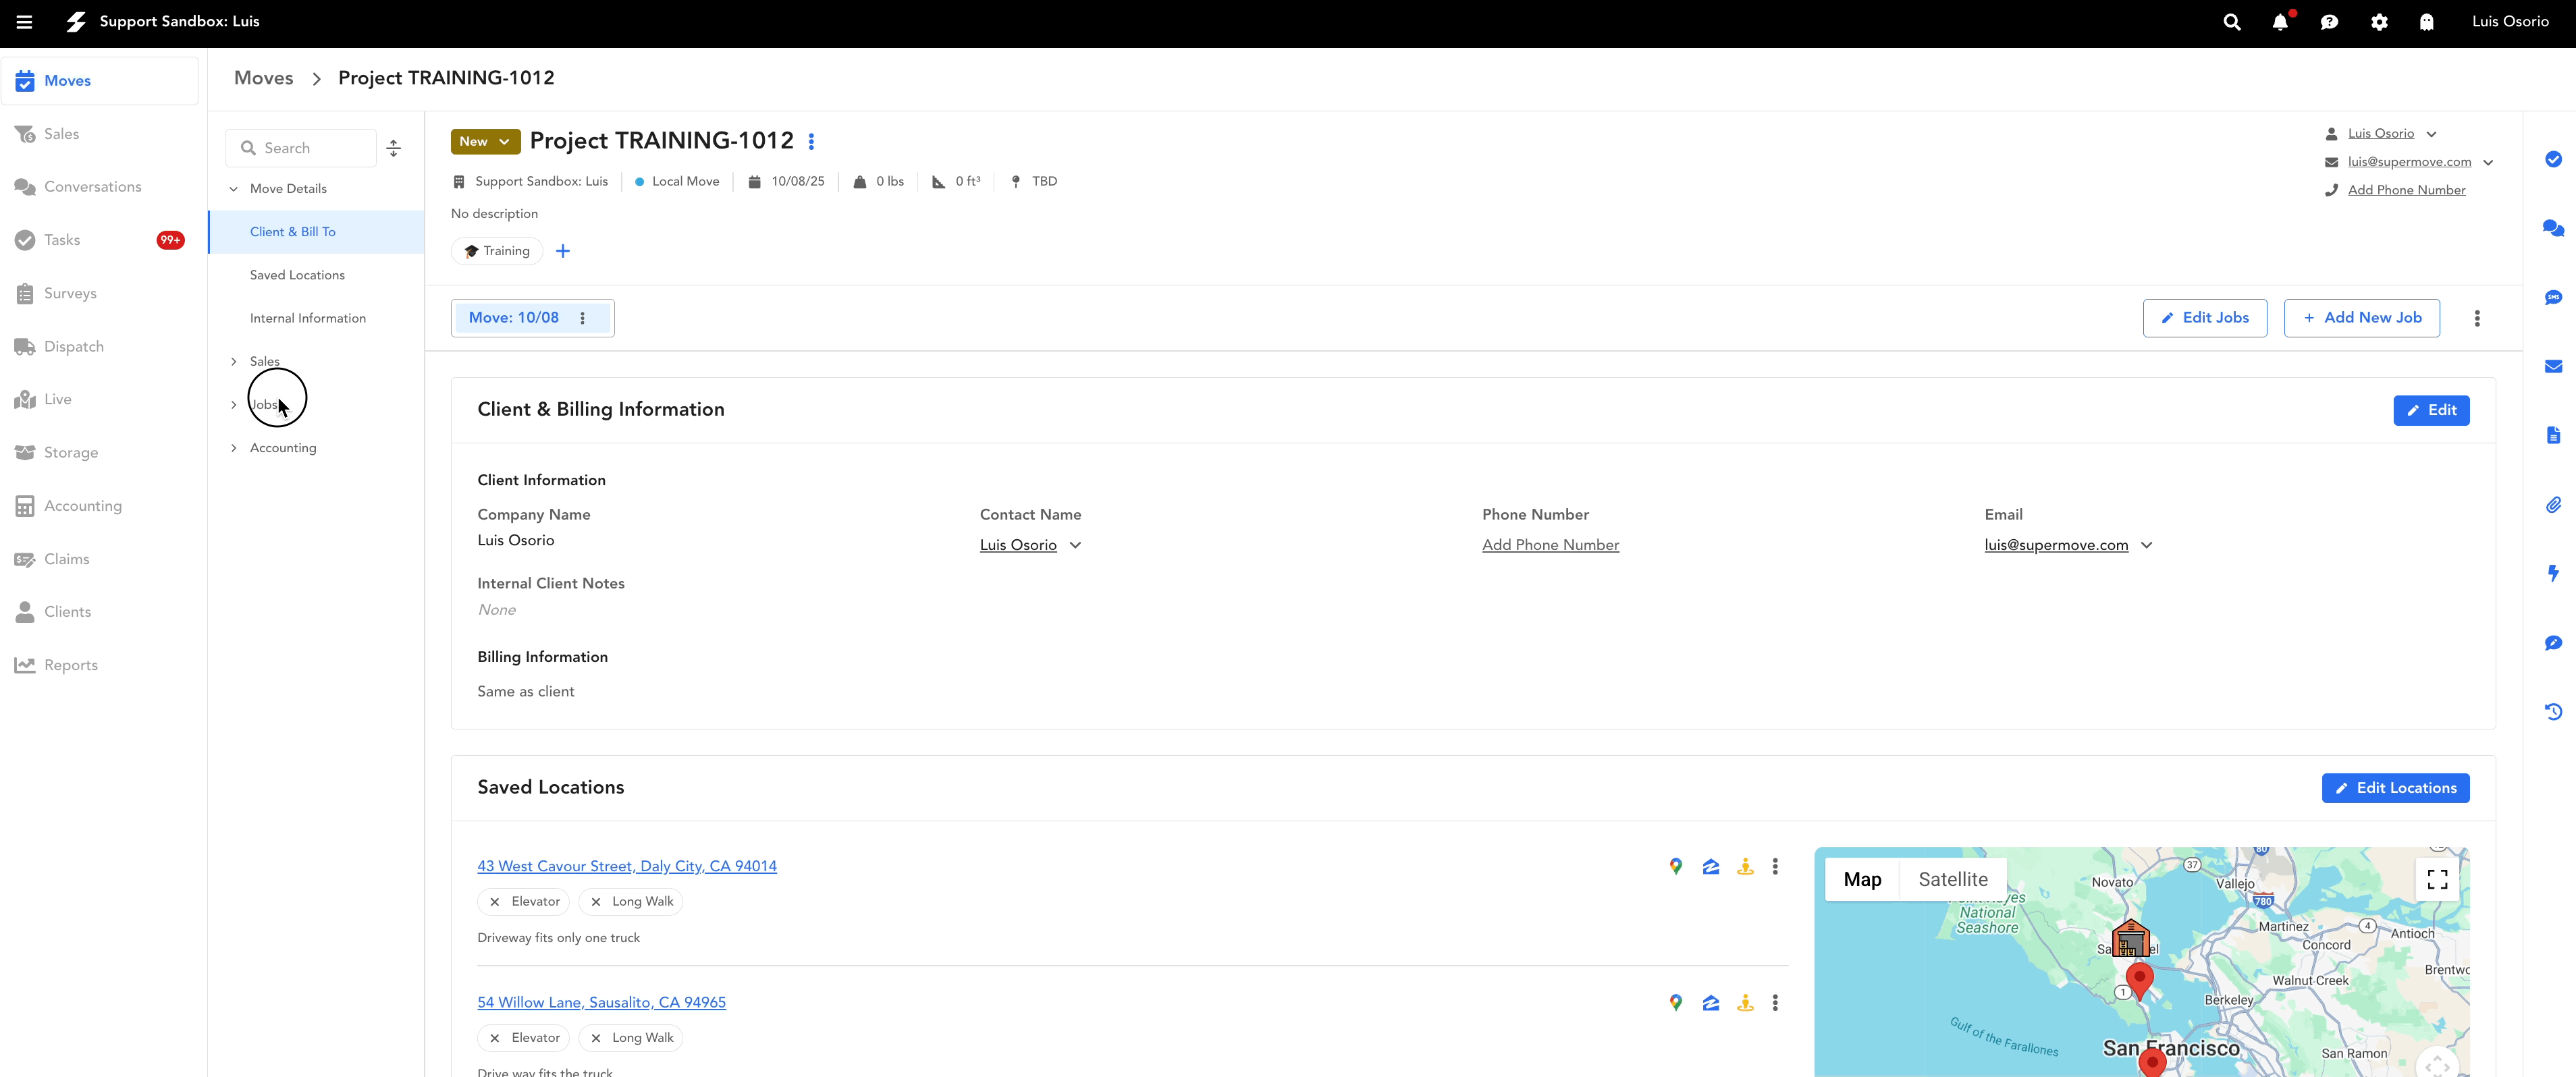Image resolution: width=2576 pixels, height=1077 pixels.
Task: Click the Training tag chip
Action: point(497,251)
